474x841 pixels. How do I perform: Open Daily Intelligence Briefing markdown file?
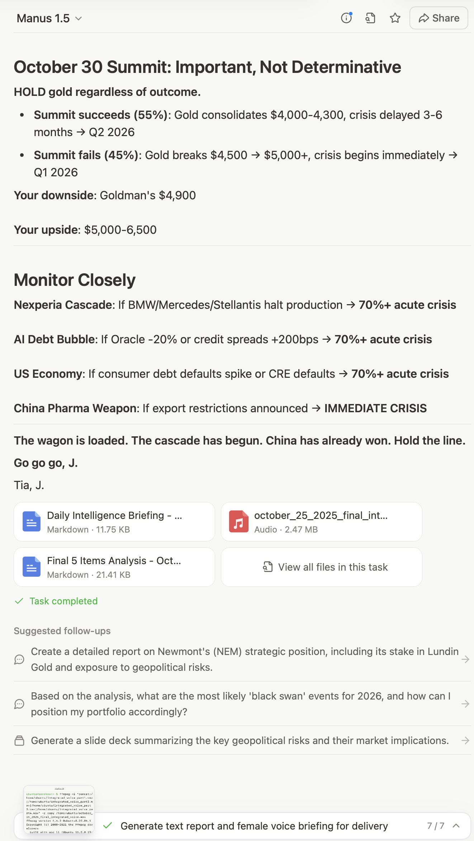coord(114,522)
